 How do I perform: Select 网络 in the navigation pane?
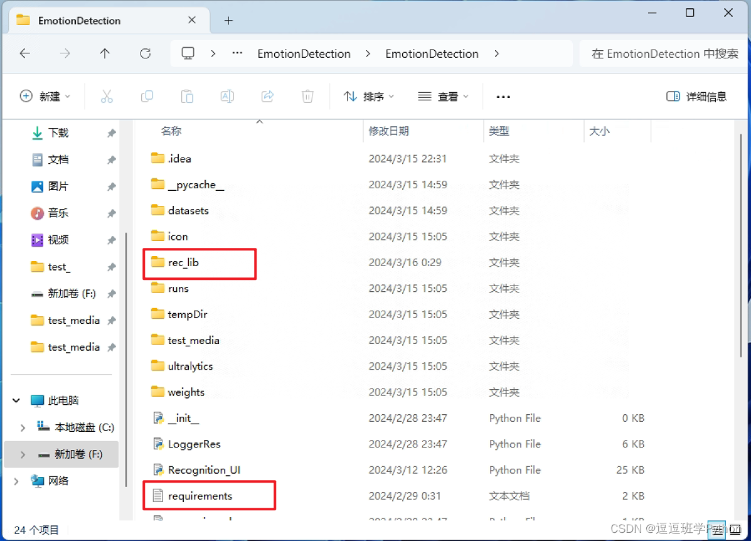pos(58,481)
